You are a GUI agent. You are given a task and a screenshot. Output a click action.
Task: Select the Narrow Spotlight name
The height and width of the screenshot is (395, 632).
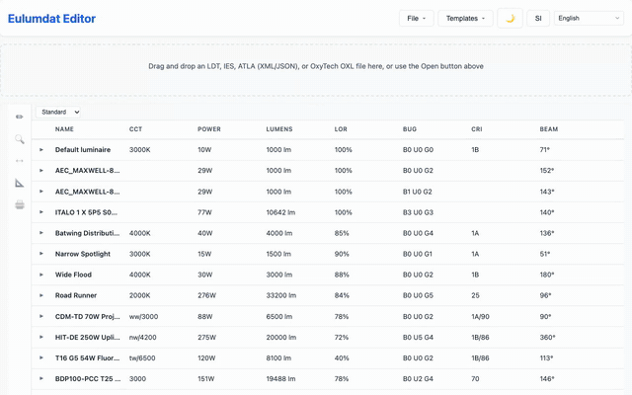(83, 254)
